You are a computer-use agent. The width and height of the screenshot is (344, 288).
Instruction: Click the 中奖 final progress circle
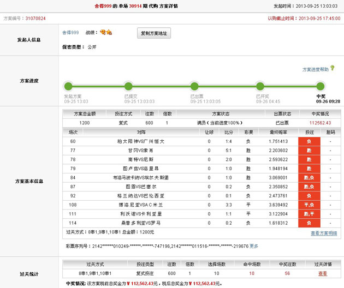(x=321, y=86)
